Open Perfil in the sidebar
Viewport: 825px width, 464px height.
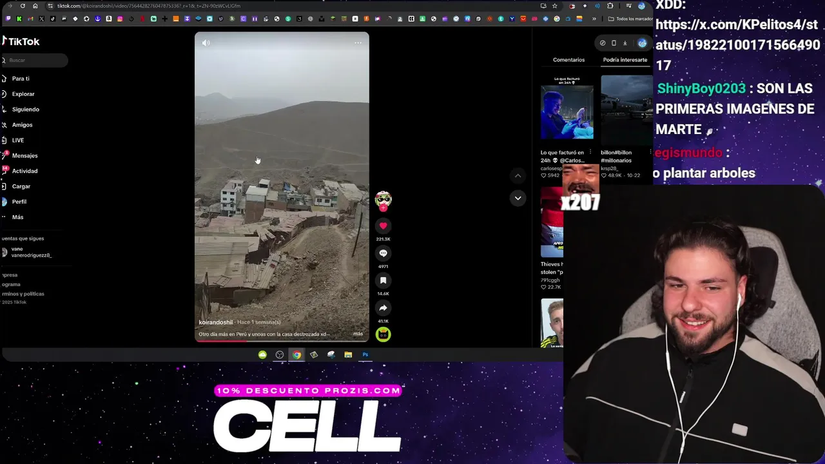coord(19,202)
